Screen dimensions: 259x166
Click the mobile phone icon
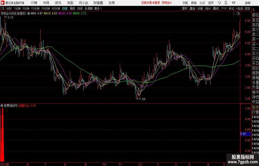pyautogui.click(x=226, y=3)
